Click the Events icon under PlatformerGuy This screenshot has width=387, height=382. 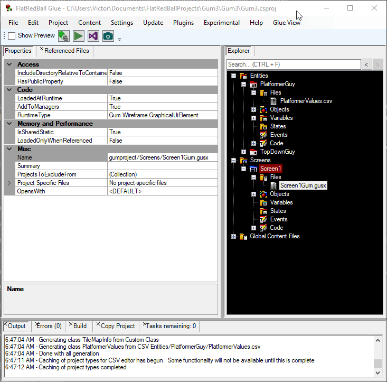click(x=263, y=135)
